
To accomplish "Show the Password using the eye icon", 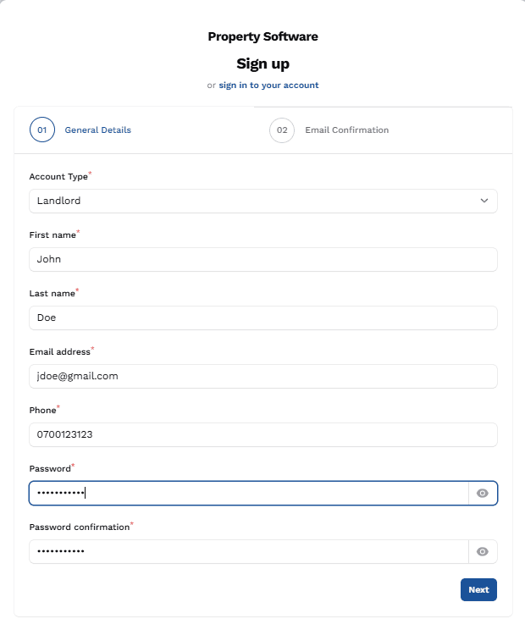I will point(483,493).
